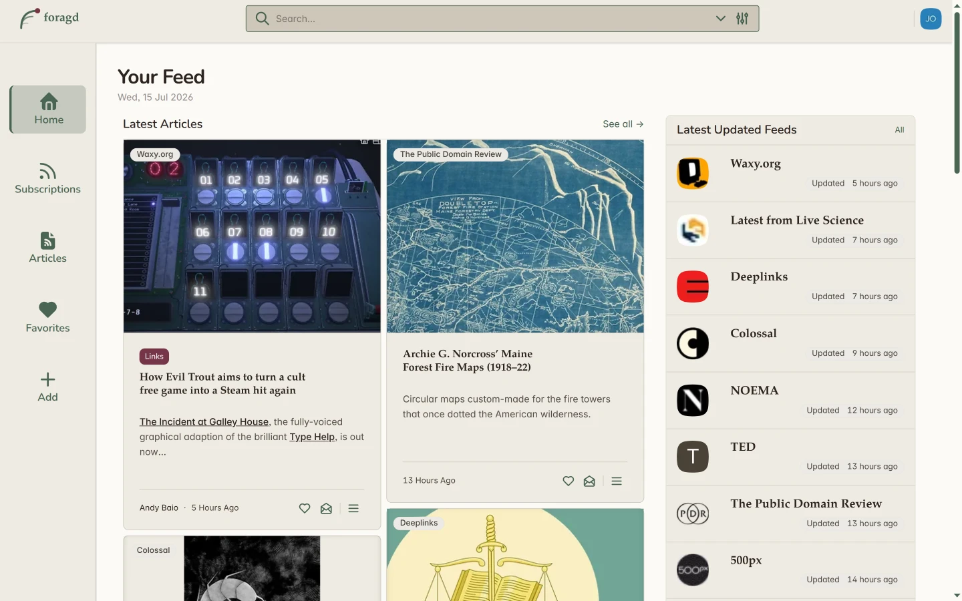
Task: Click See all latest articles link
Action: click(623, 124)
